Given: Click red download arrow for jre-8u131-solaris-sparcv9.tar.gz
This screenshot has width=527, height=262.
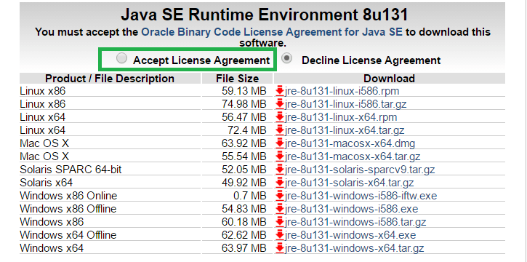Looking at the screenshot, I should pyautogui.click(x=280, y=170).
